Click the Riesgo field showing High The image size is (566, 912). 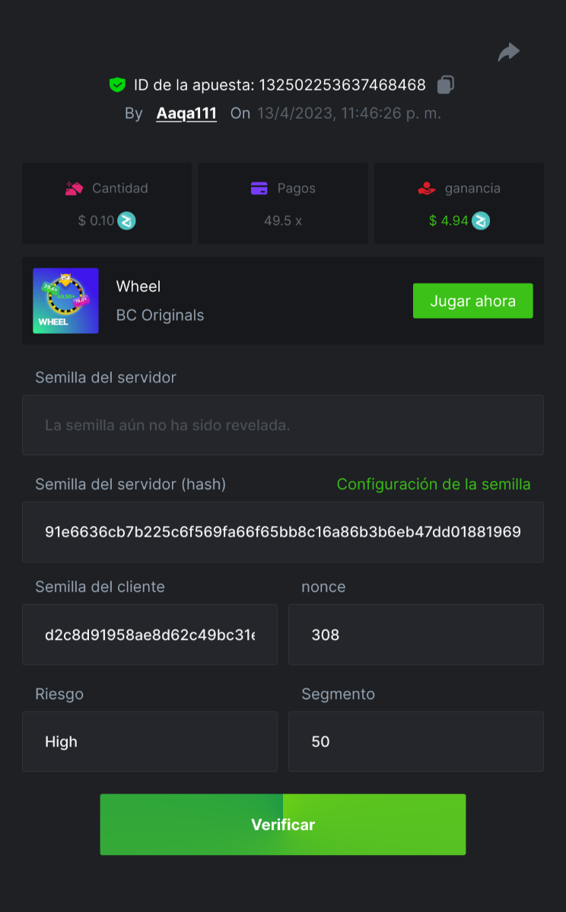coord(150,742)
